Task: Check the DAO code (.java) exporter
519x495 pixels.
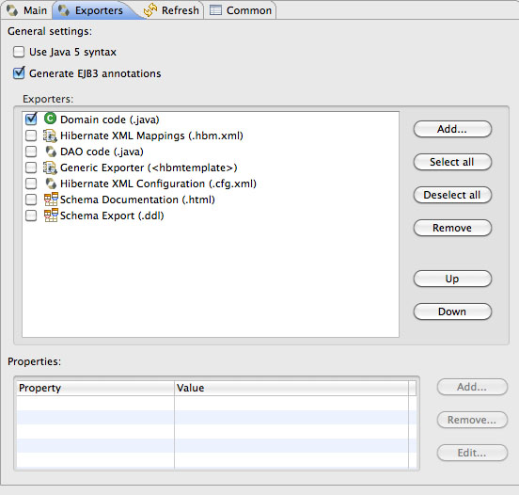Action: pos(31,152)
